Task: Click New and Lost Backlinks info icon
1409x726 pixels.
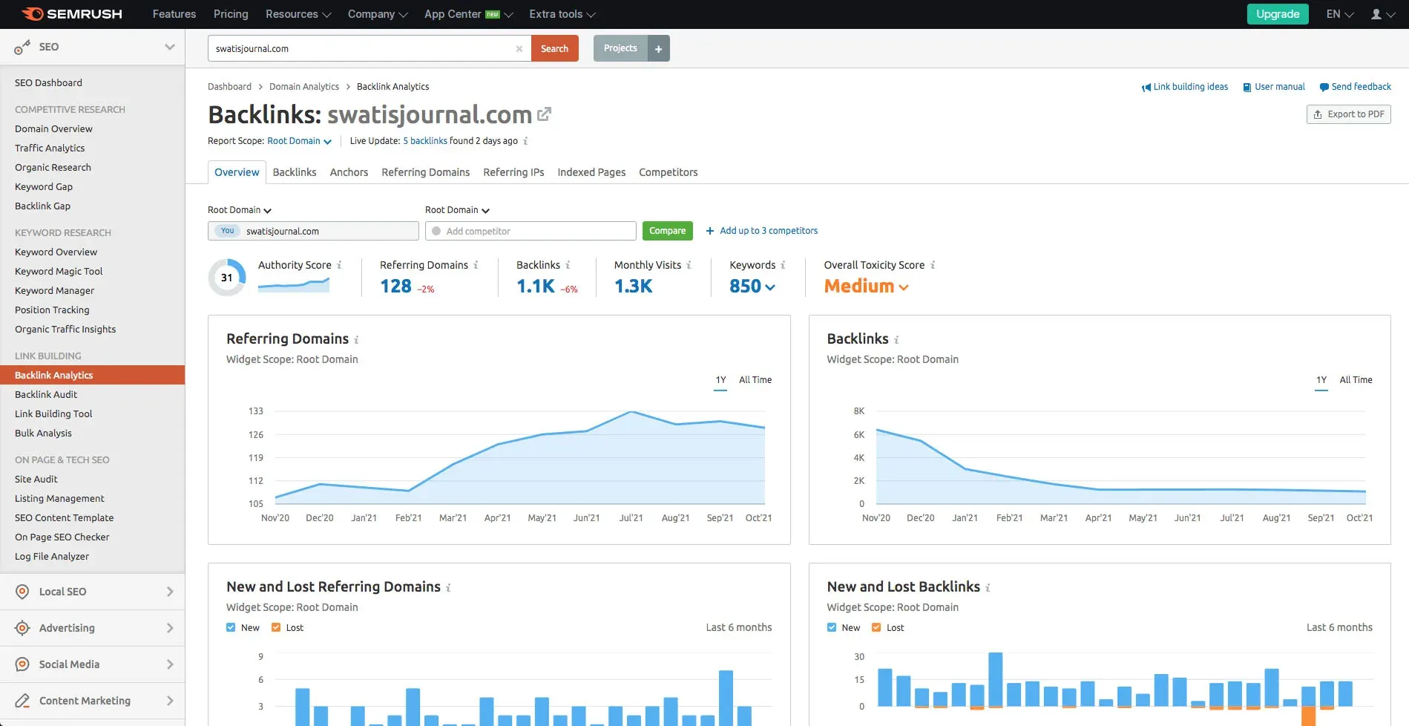Action: coord(988,588)
